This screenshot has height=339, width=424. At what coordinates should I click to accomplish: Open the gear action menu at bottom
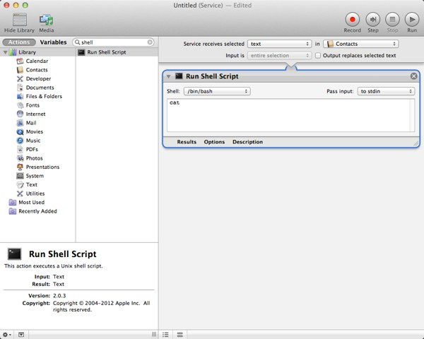click(x=7, y=335)
